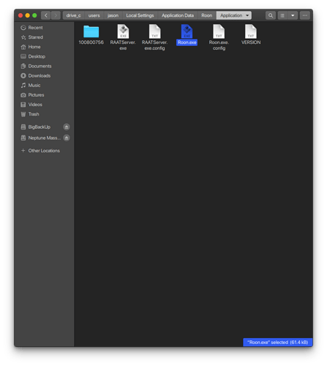
Task: Go forward with the right arrow button
Action: [x=56, y=15]
